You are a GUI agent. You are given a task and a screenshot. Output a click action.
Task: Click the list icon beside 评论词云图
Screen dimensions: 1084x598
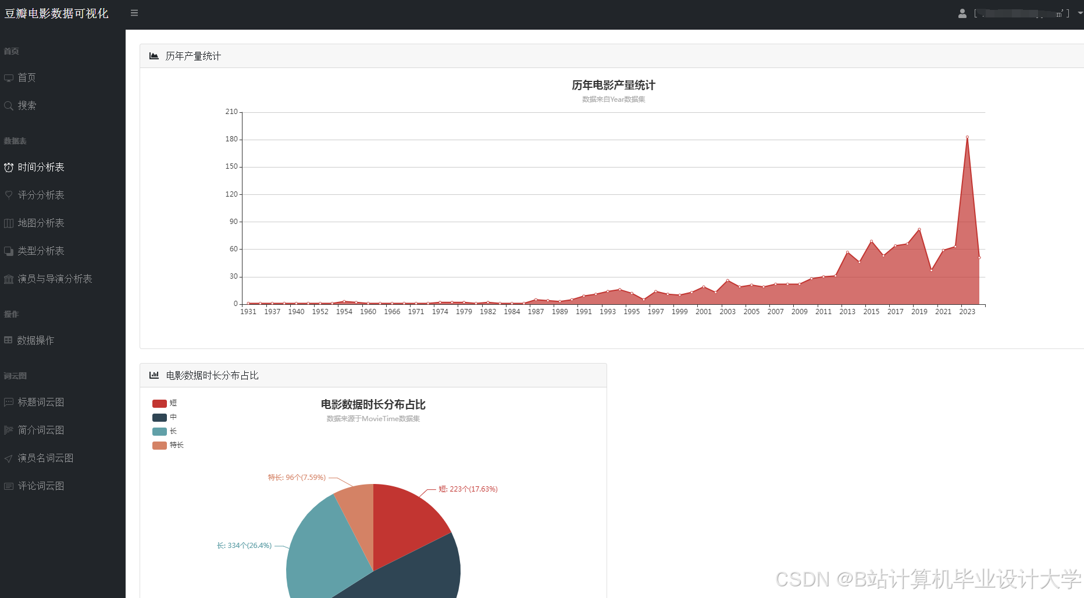pyautogui.click(x=9, y=486)
